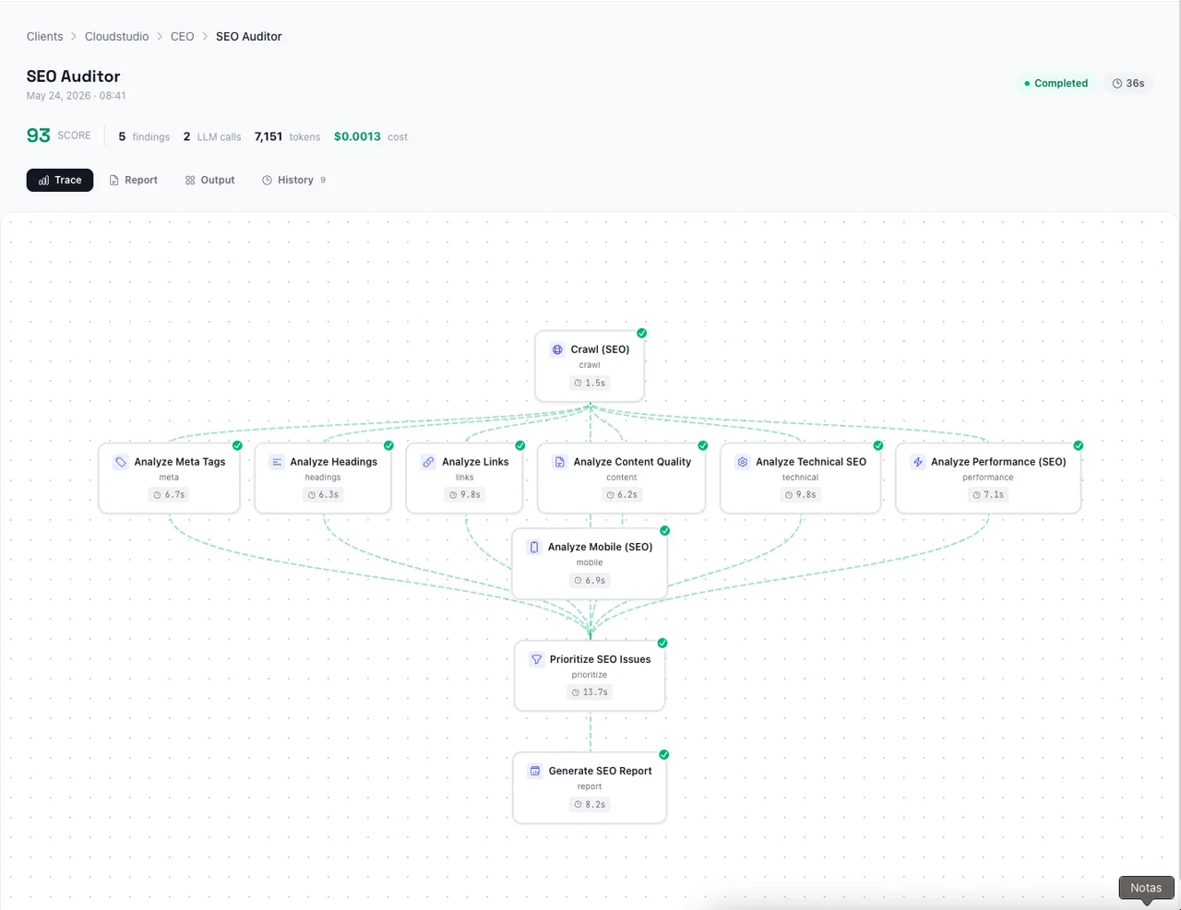Click green checkmark on Crawl (SEO) node

pos(642,333)
